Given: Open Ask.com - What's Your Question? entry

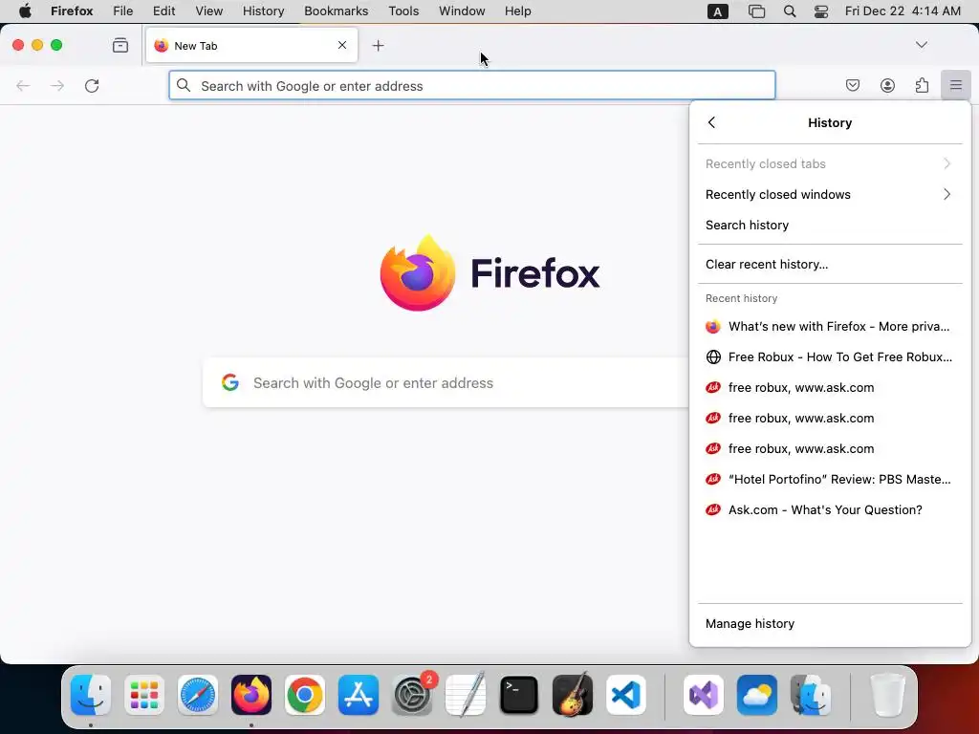Looking at the screenshot, I should pos(830,510).
